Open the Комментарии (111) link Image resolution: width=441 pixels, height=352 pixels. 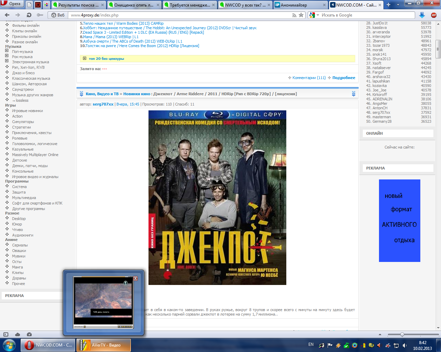pyautogui.click(x=309, y=78)
